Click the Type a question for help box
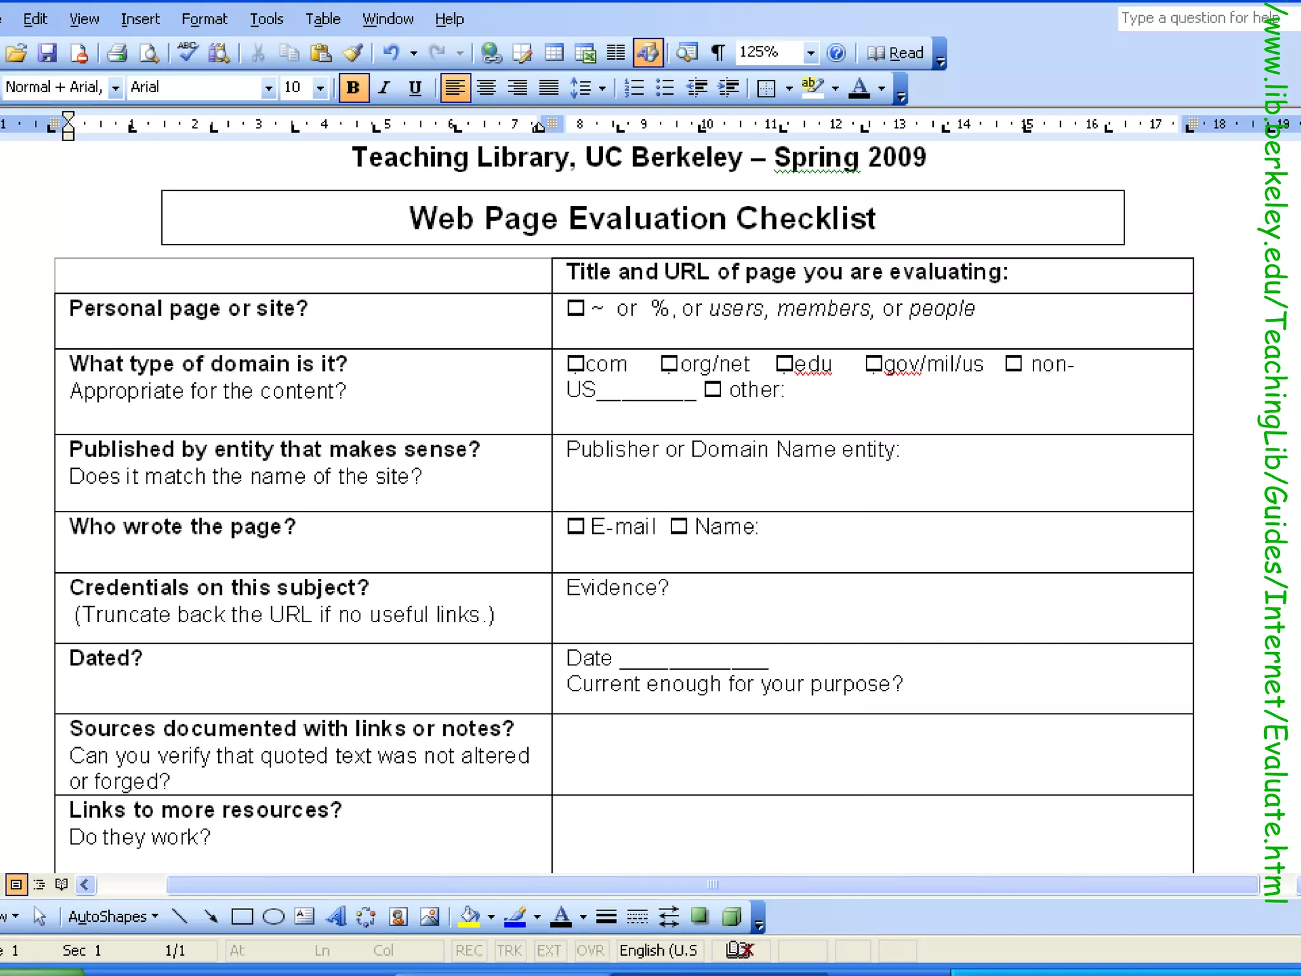Screen dimensions: 1301x976 click(x=1199, y=18)
